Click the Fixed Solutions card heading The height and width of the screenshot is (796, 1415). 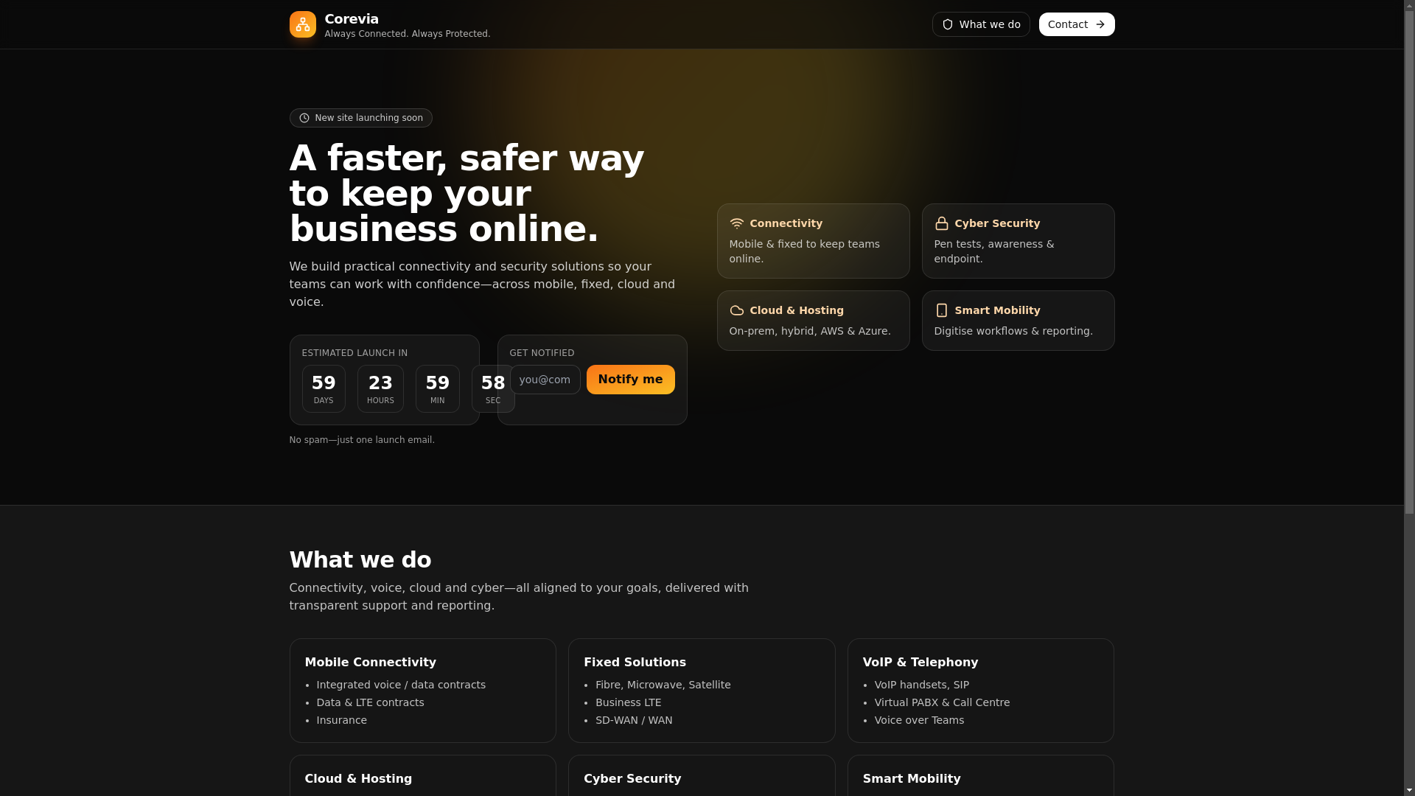[x=635, y=663]
